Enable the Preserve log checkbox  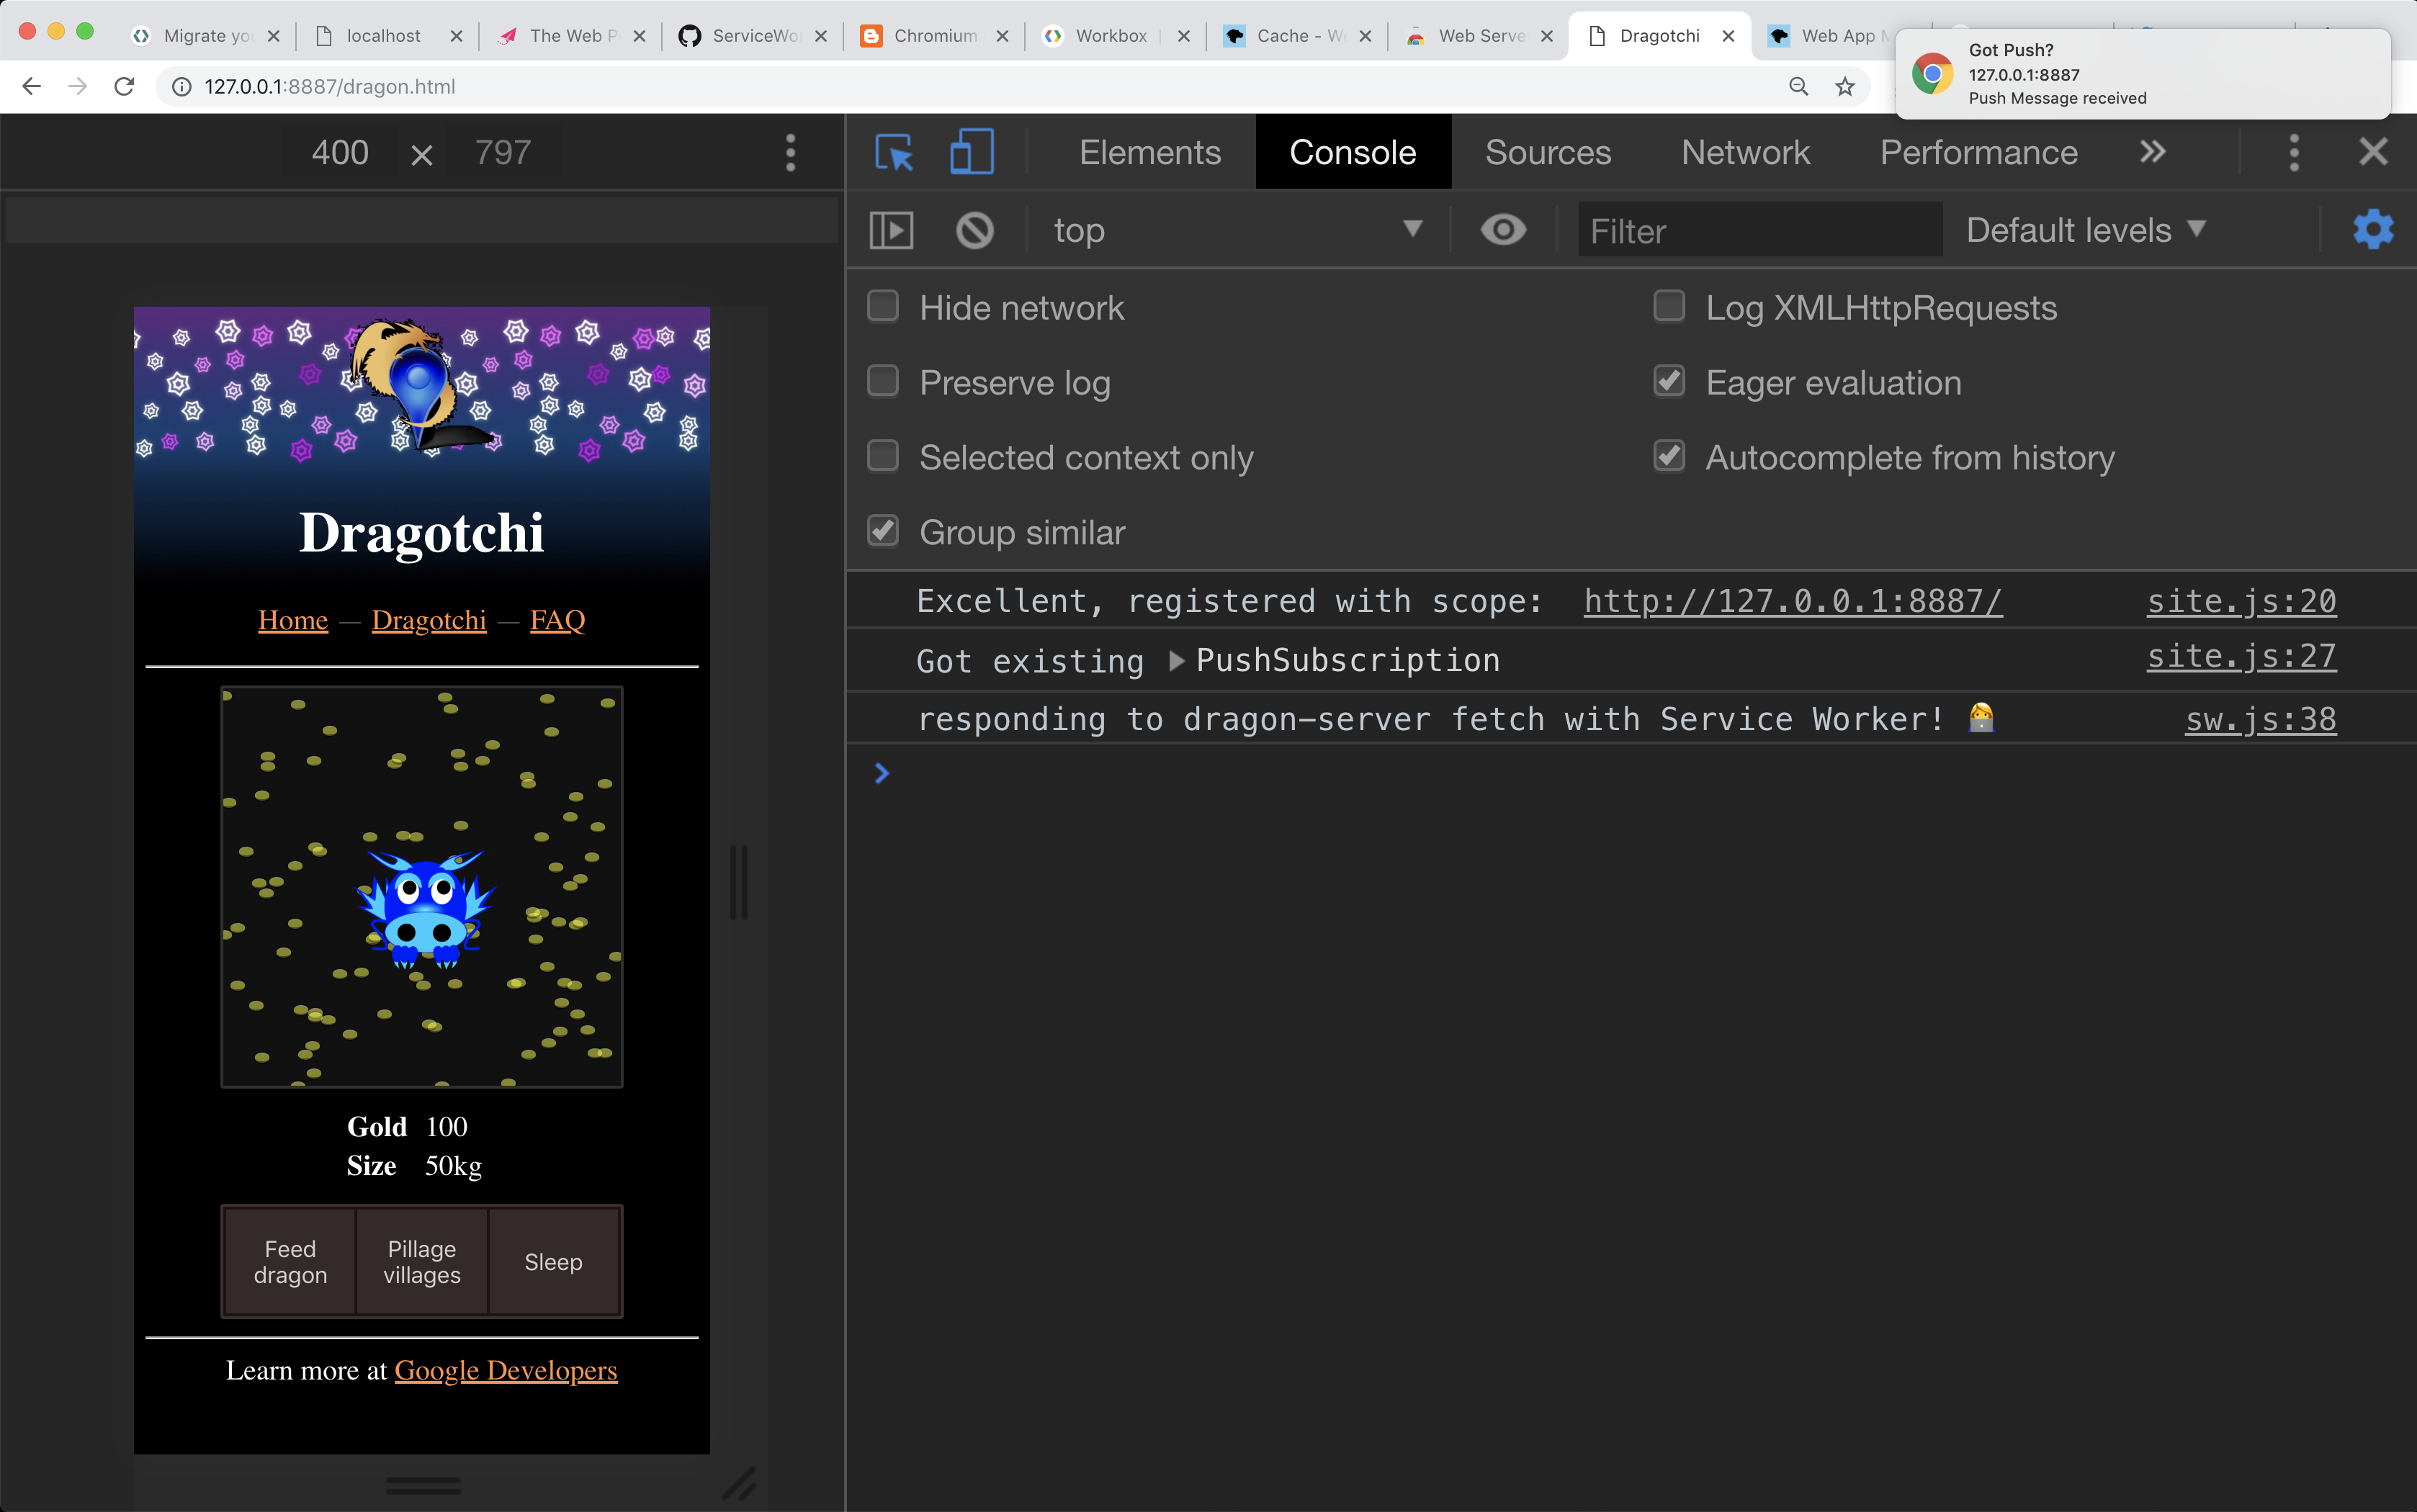[885, 382]
